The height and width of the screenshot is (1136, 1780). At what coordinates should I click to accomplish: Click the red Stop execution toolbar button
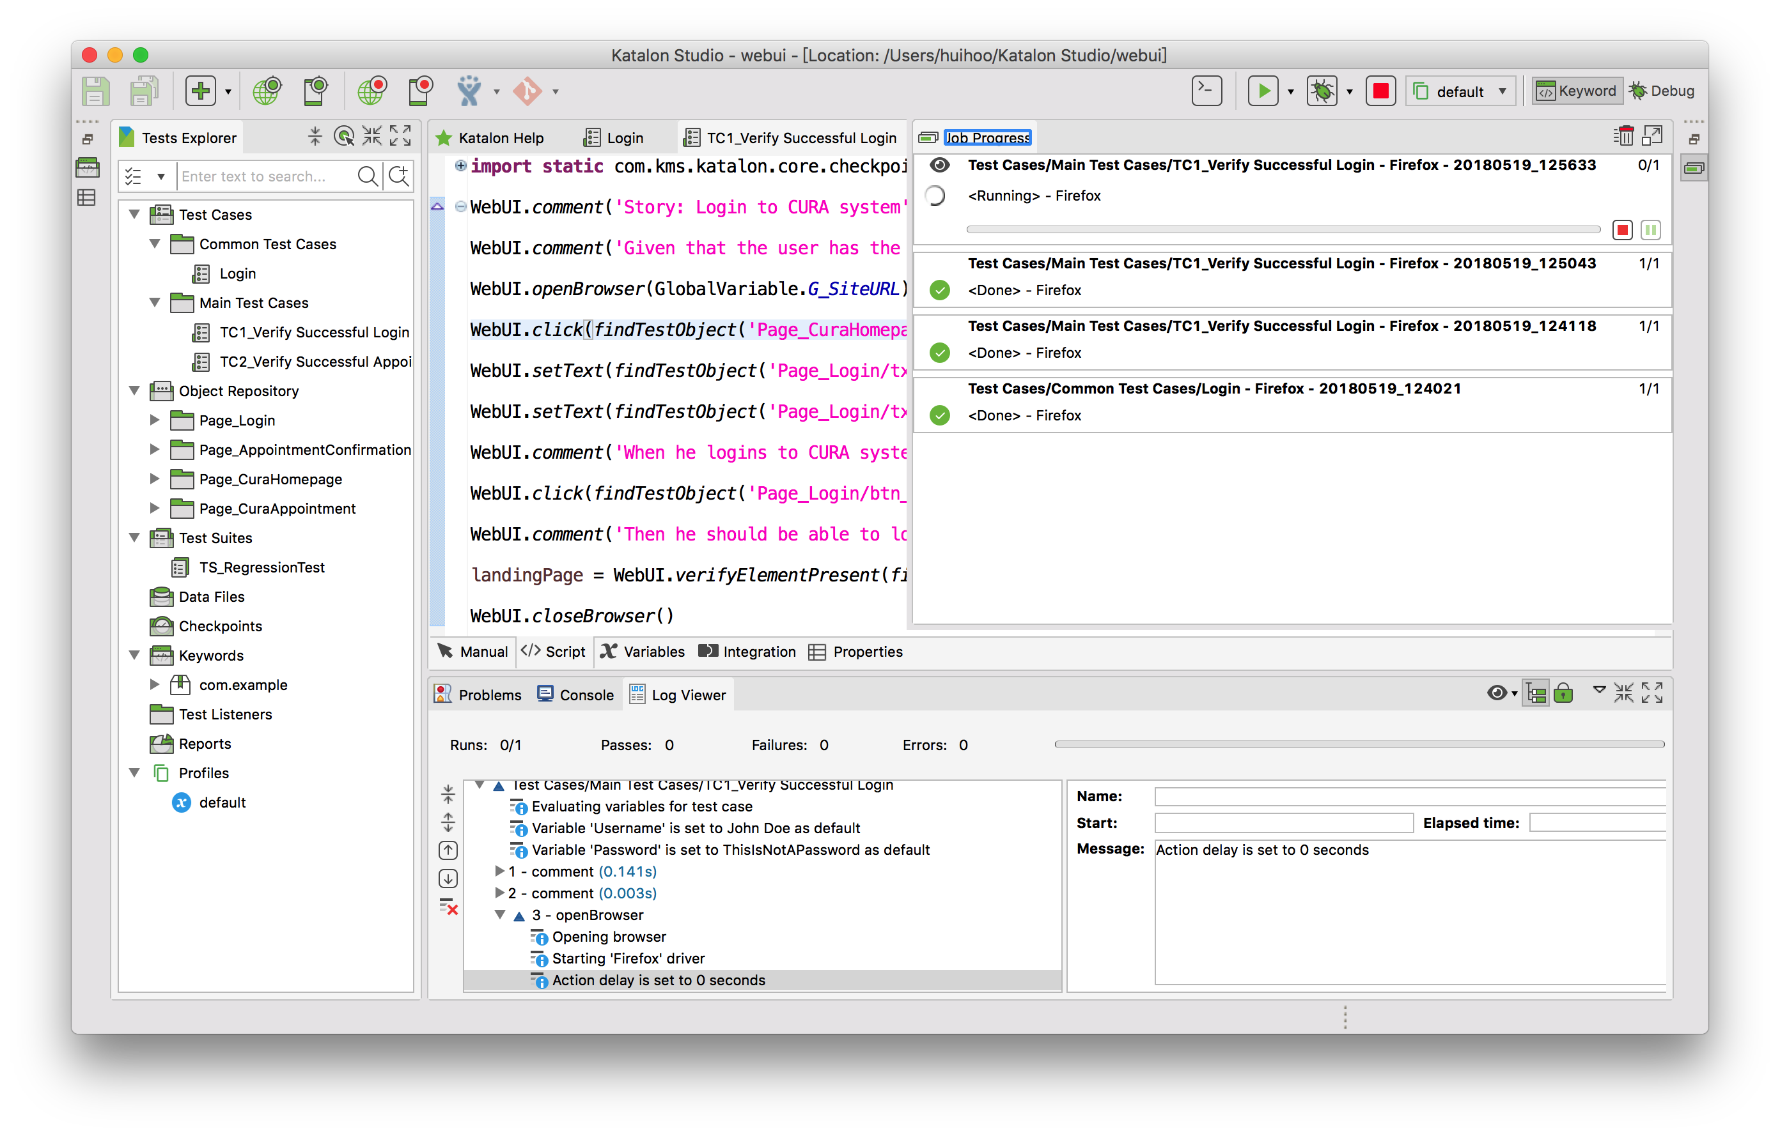click(1380, 91)
